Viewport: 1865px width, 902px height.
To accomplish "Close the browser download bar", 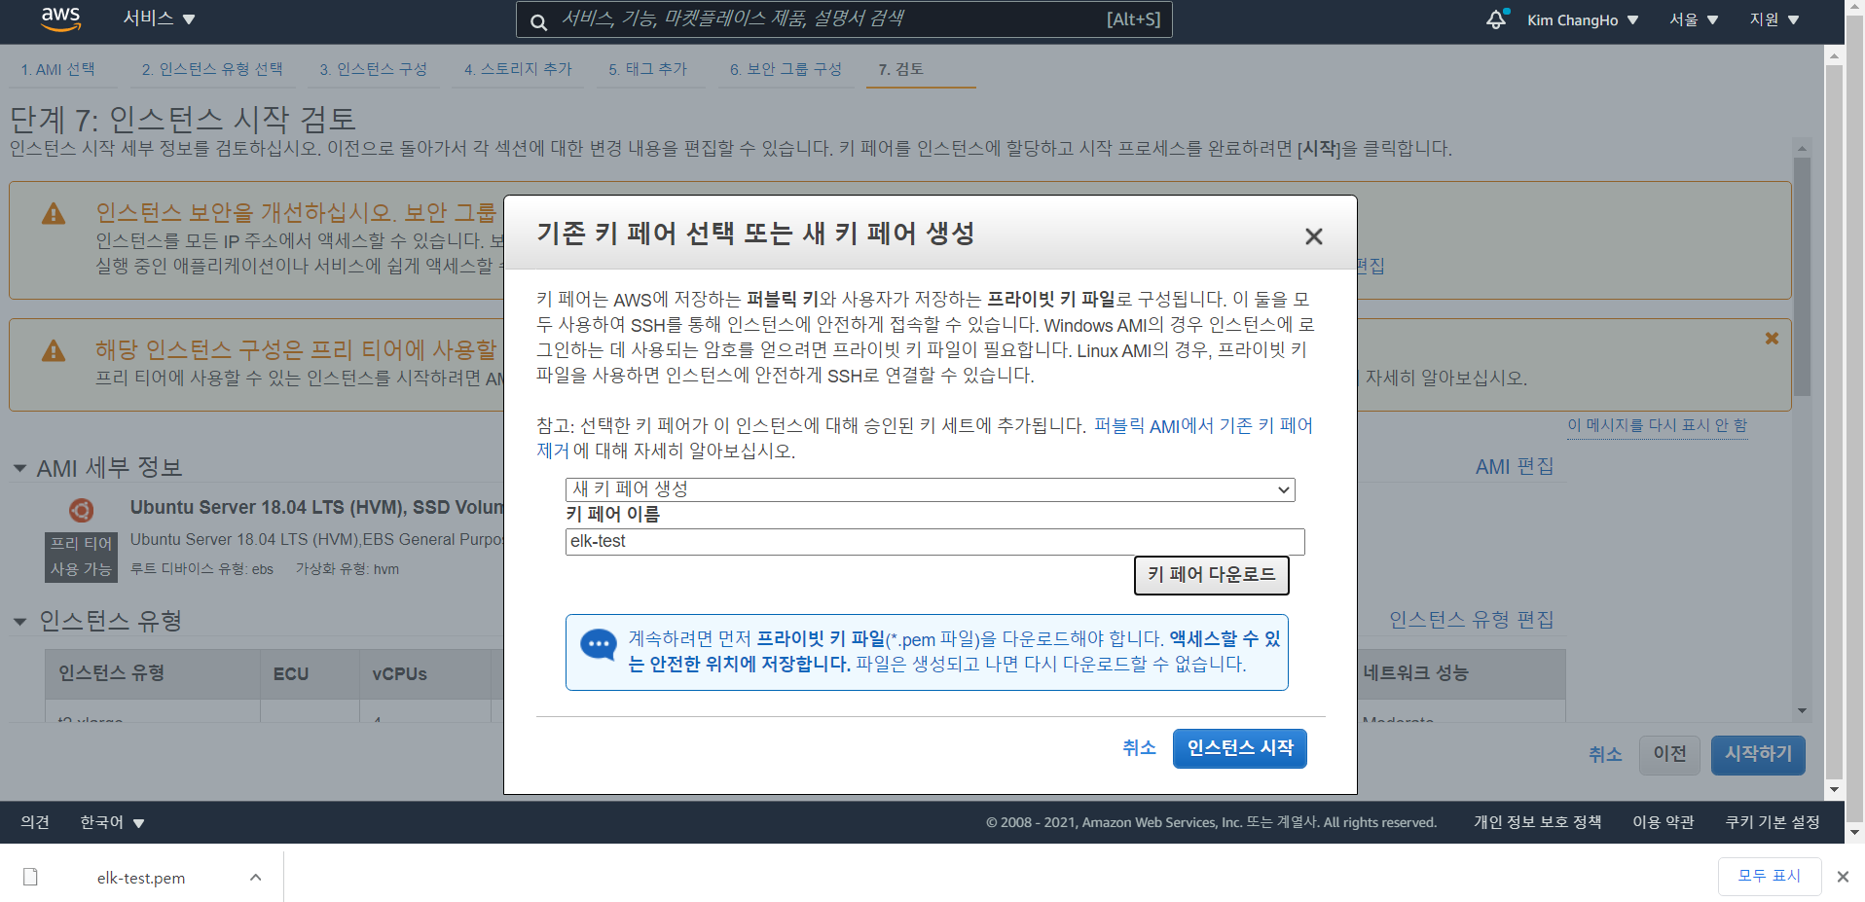I will [1843, 877].
